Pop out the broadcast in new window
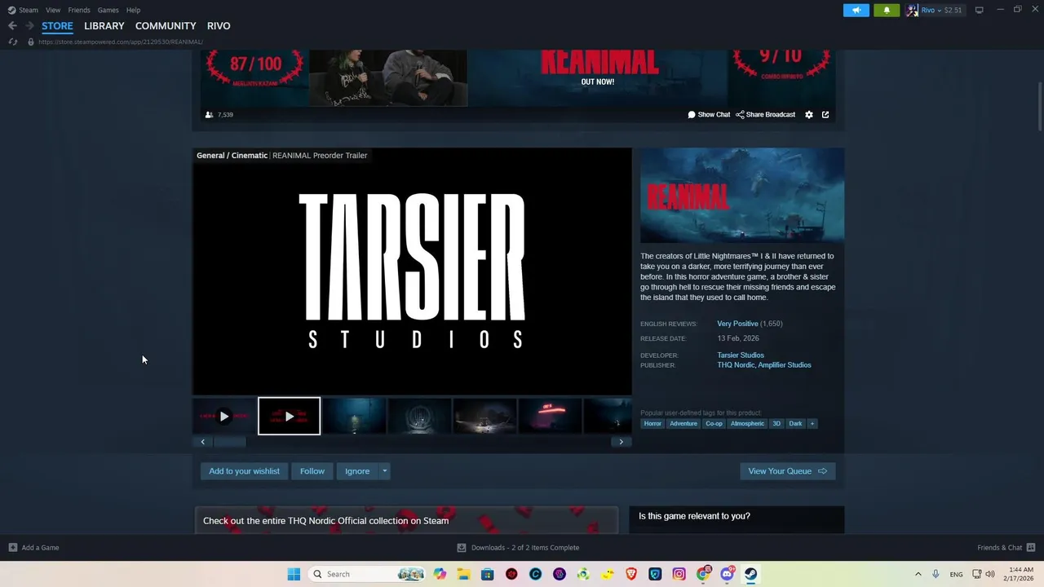This screenshot has width=1044, height=587. click(x=825, y=115)
